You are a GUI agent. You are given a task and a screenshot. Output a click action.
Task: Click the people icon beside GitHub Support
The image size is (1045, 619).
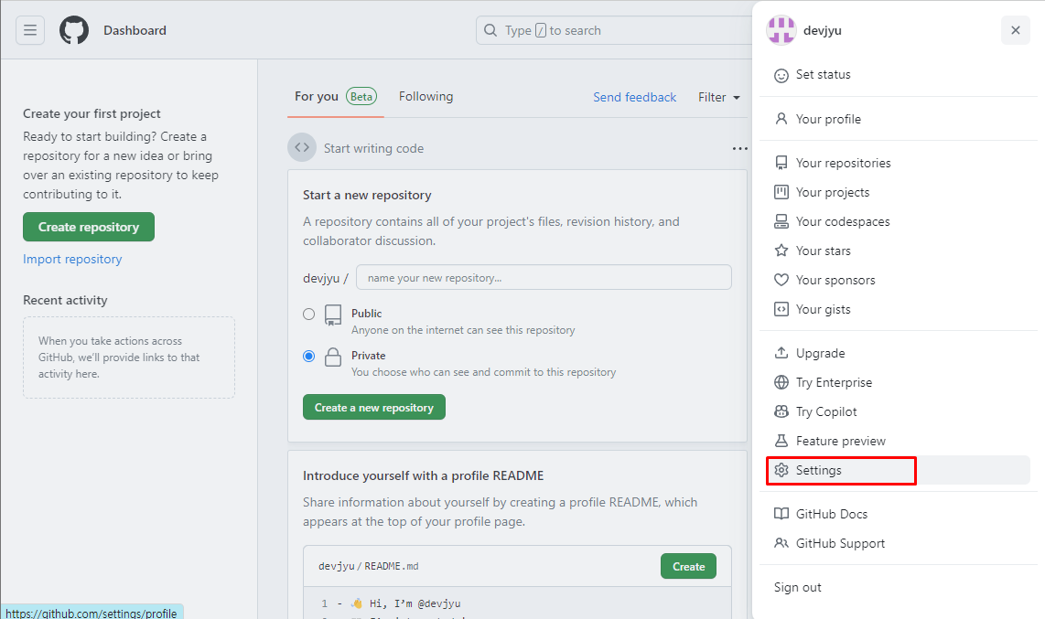781,543
